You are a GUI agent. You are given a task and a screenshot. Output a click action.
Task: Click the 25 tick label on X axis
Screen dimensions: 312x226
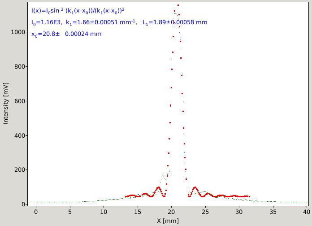pos(205,212)
